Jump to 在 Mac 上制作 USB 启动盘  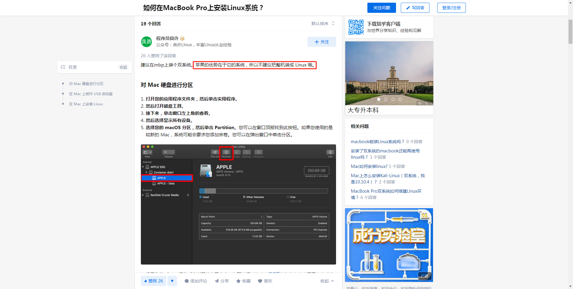[x=91, y=94]
